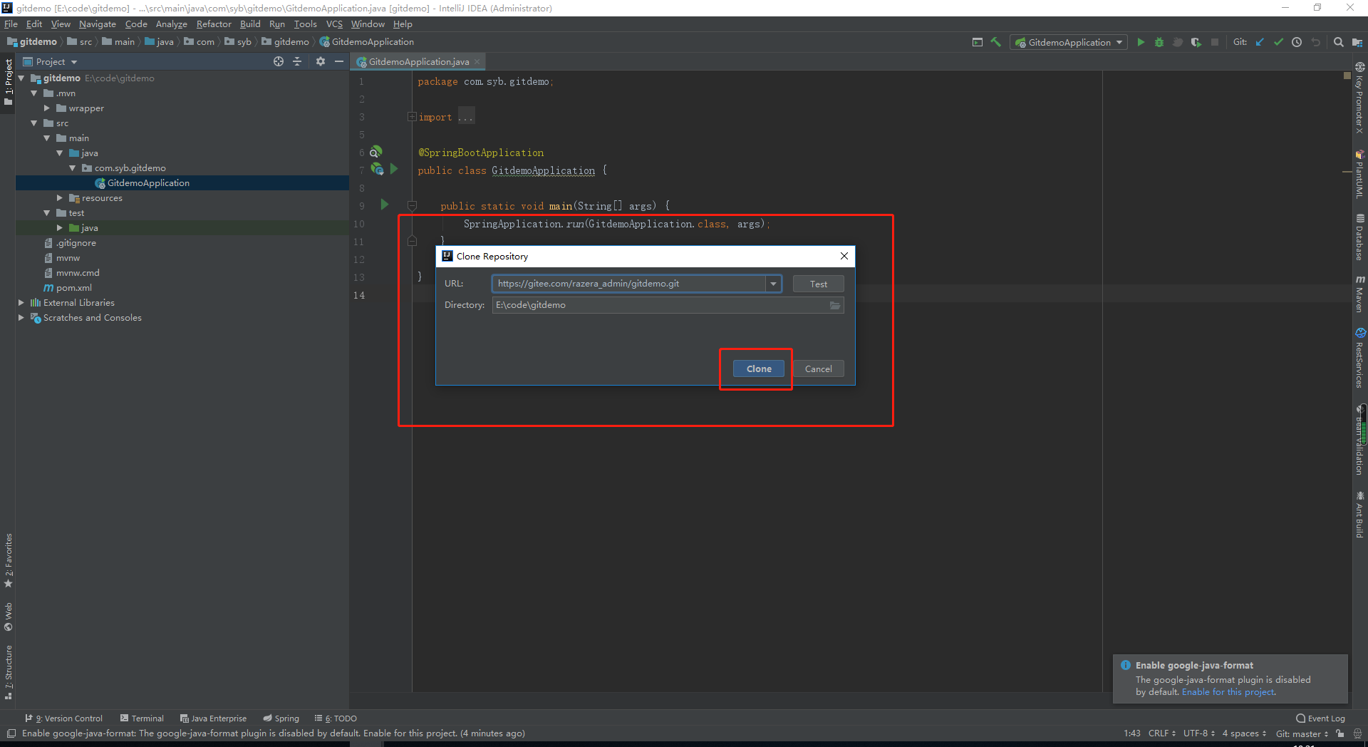Open the Analyze menu

point(171,24)
